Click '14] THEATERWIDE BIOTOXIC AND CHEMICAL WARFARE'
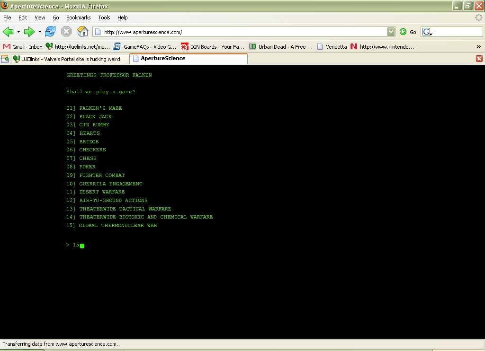Viewport: 485px width, 351px height. (x=140, y=217)
